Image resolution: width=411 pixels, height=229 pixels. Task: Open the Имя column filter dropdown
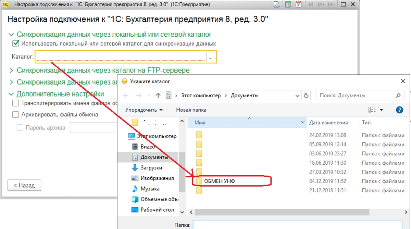[303, 122]
